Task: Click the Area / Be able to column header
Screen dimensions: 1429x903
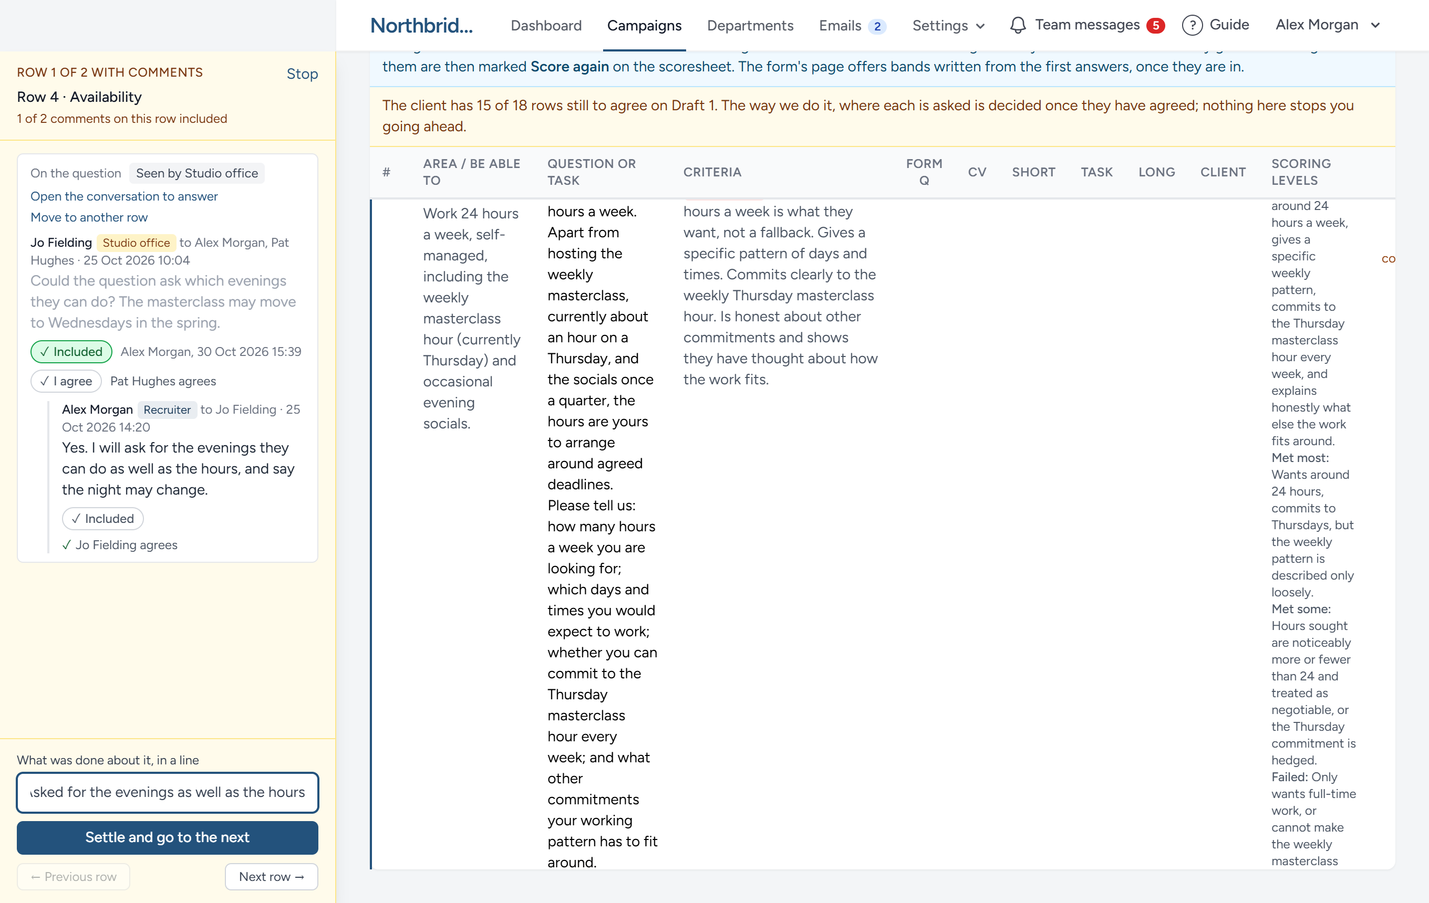Action: (471, 172)
